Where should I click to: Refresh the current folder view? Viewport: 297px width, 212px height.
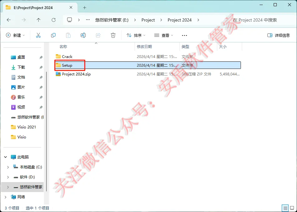click(x=54, y=20)
